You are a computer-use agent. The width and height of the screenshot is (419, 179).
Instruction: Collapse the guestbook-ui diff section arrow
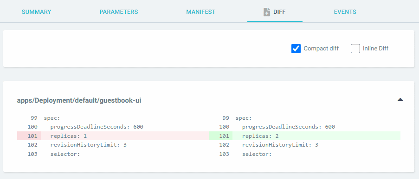coord(400,99)
